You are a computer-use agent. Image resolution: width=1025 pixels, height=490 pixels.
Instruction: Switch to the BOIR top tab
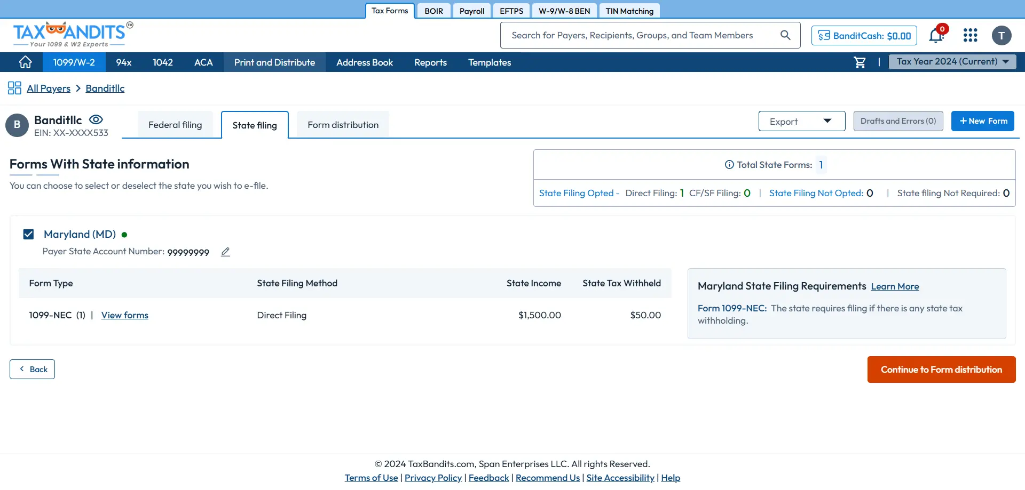[433, 11]
